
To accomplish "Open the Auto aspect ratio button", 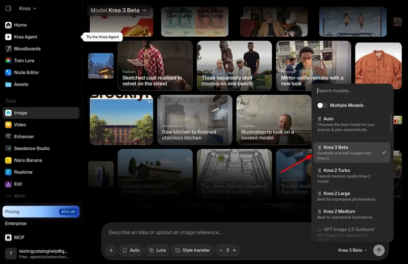I will point(131,250).
